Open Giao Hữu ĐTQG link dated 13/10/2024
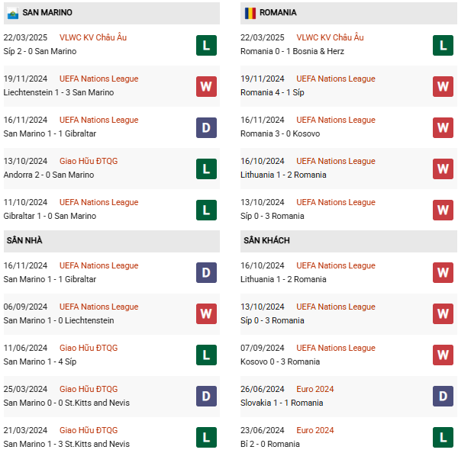This screenshot has height=453, width=458. [89, 161]
